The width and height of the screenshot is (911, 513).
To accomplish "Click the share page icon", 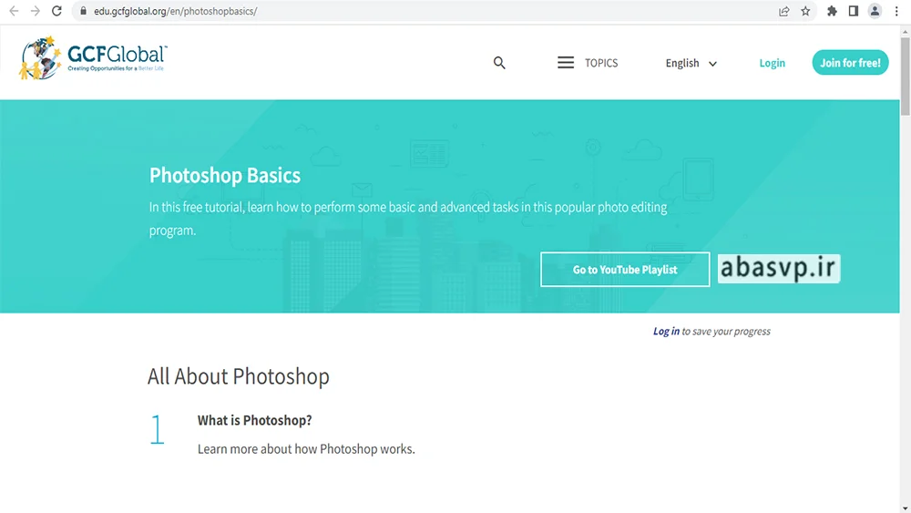I will point(783,11).
